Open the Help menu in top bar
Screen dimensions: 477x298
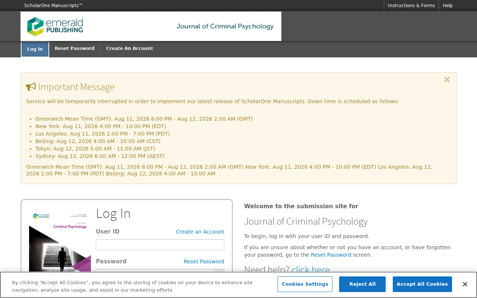pos(448,6)
